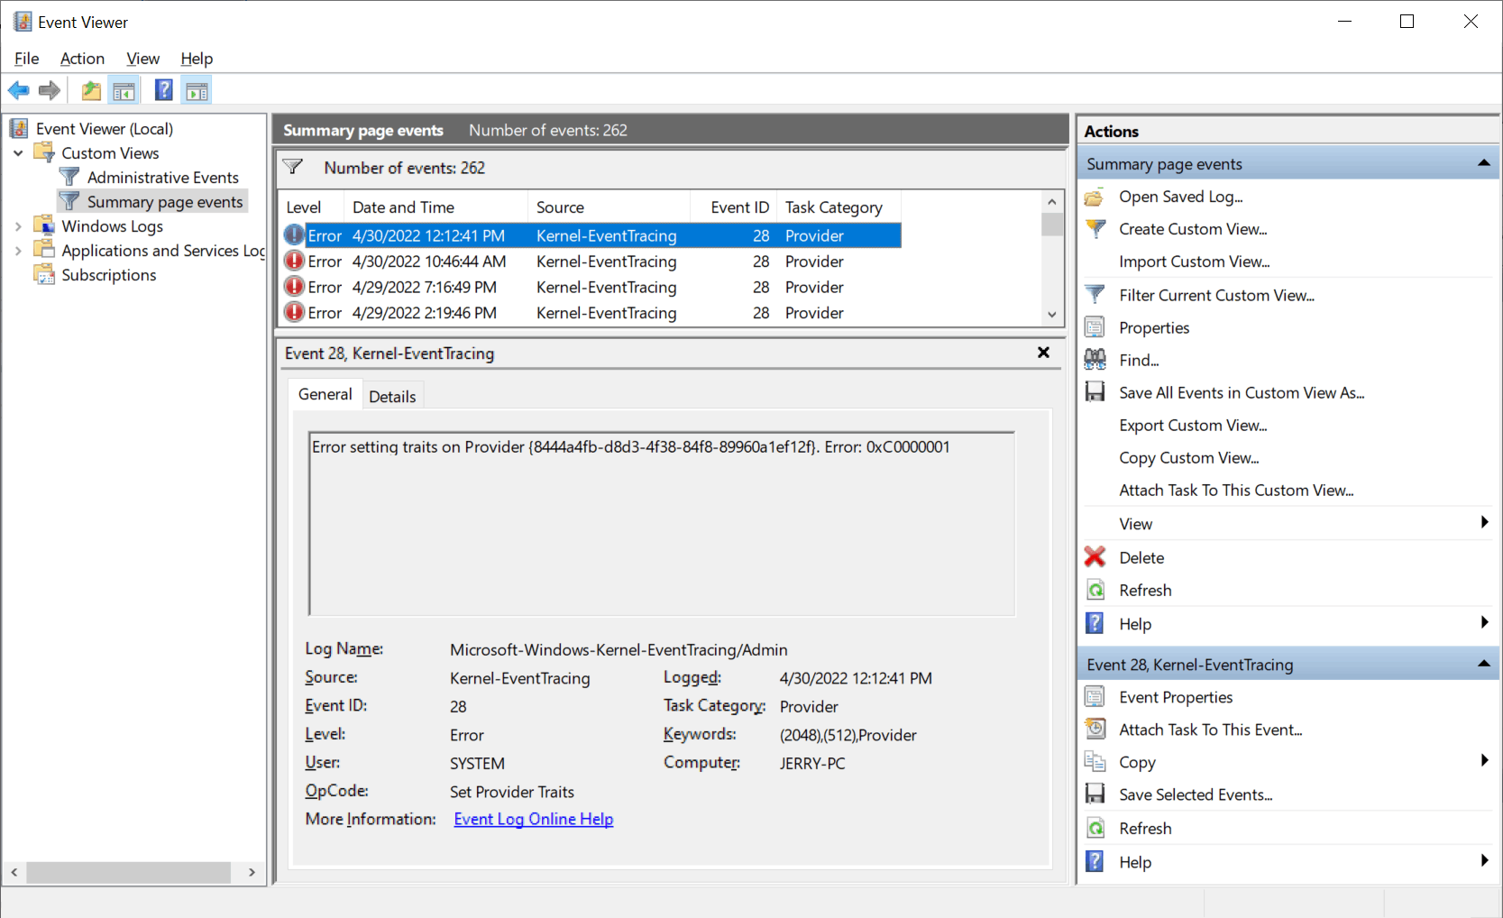The image size is (1503, 918).
Task: Open the Help menu in menu bar
Action: (197, 59)
